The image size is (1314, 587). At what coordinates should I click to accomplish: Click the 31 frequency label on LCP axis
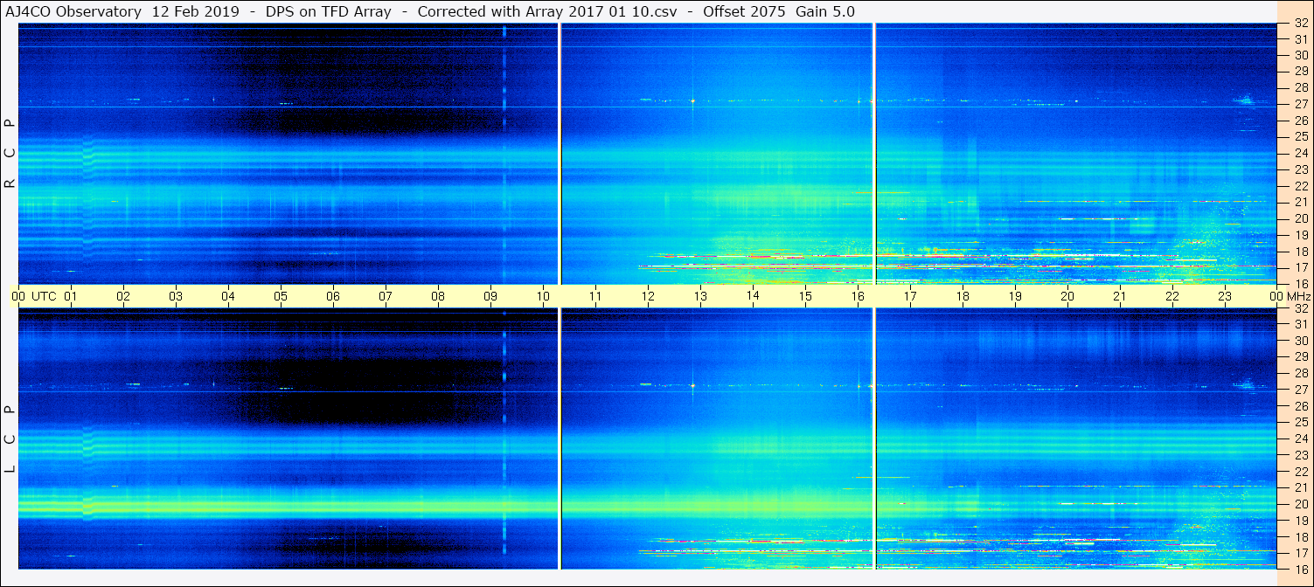click(1300, 324)
